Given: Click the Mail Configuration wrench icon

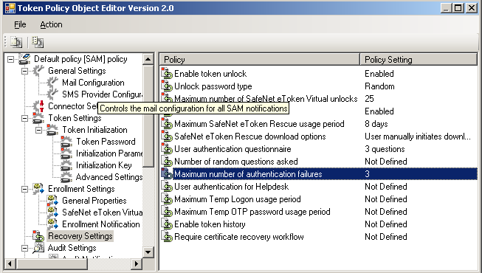Looking at the screenshot, I should pyautogui.click(x=52, y=83).
